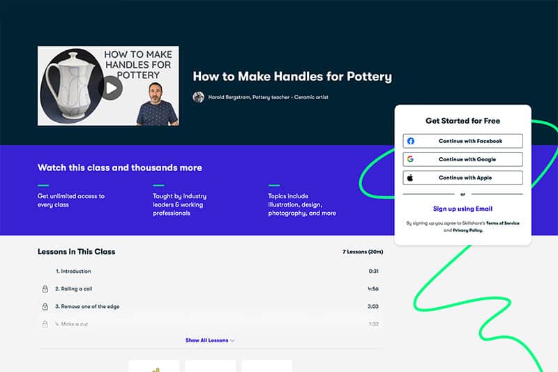
Task: Click the How to Make Handles for Pottery title
Action: pos(292,77)
